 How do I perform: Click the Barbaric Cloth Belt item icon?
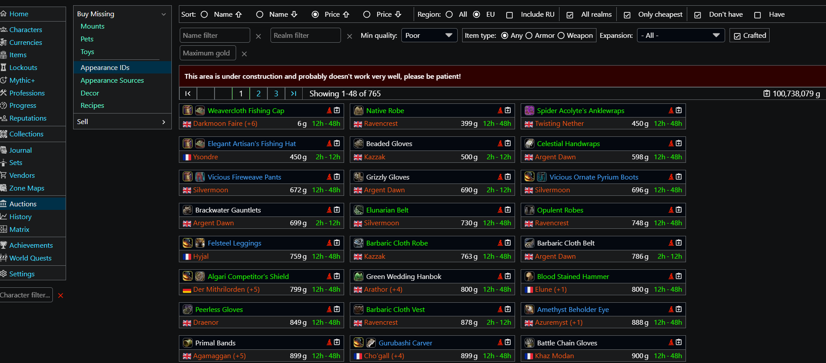(530, 243)
